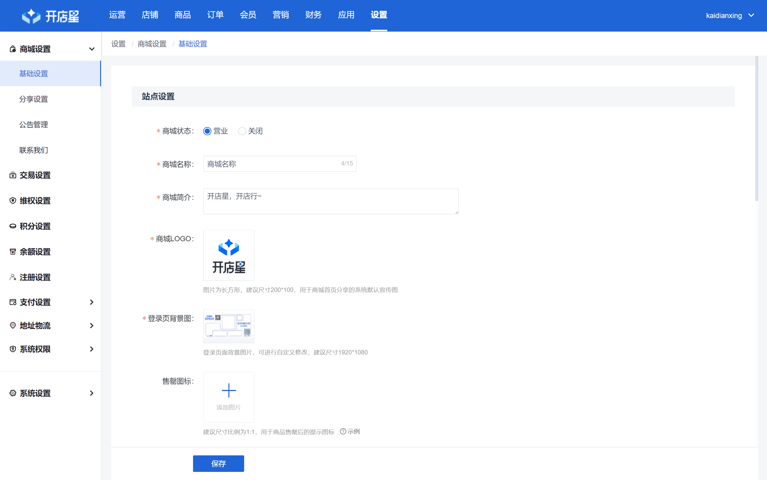
Task: Expand the 系统设置 submenu arrow
Action: [91, 393]
